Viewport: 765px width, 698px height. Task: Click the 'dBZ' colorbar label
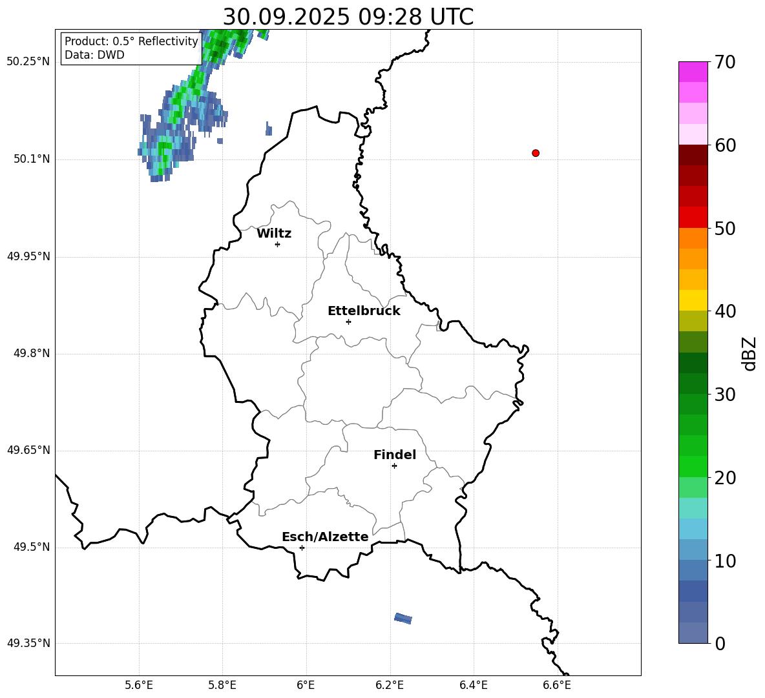tap(748, 354)
